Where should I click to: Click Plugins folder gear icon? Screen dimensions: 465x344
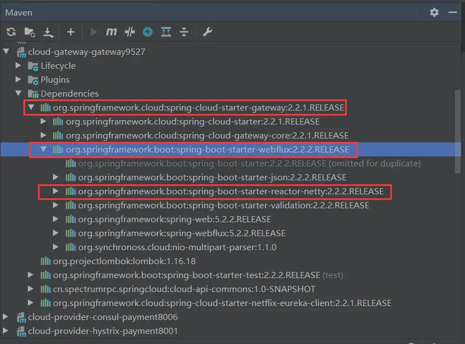[33, 80]
